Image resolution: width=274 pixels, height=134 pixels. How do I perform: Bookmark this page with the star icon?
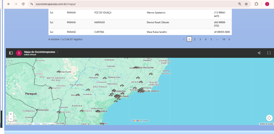point(246,4)
